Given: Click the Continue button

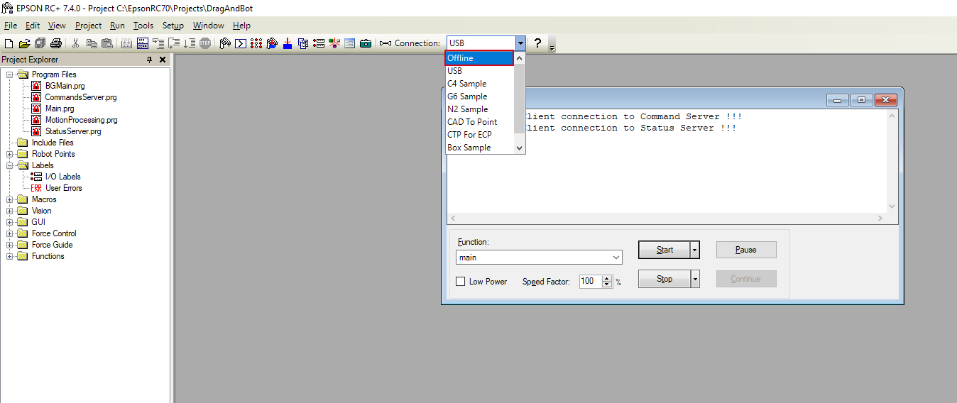Looking at the screenshot, I should [746, 279].
